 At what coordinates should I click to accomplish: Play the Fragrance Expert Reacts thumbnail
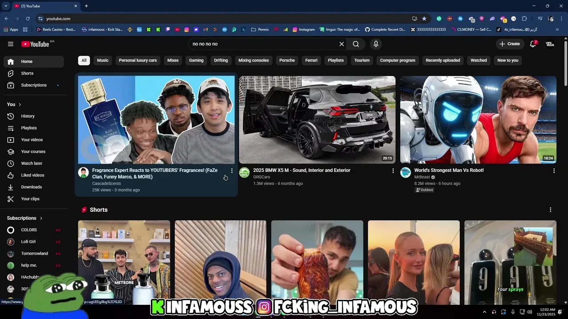pyautogui.click(x=157, y=120)
